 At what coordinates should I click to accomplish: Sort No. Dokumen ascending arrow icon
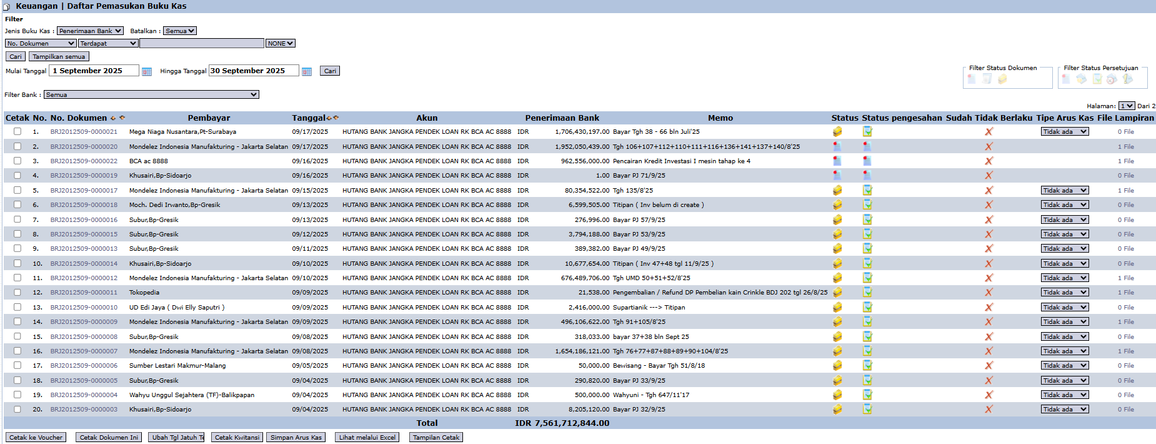[x=113, y=118]
